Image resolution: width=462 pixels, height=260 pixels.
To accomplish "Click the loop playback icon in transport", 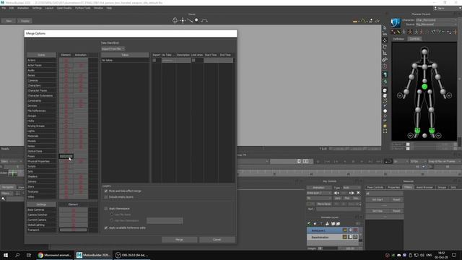I will coord(388,161).
